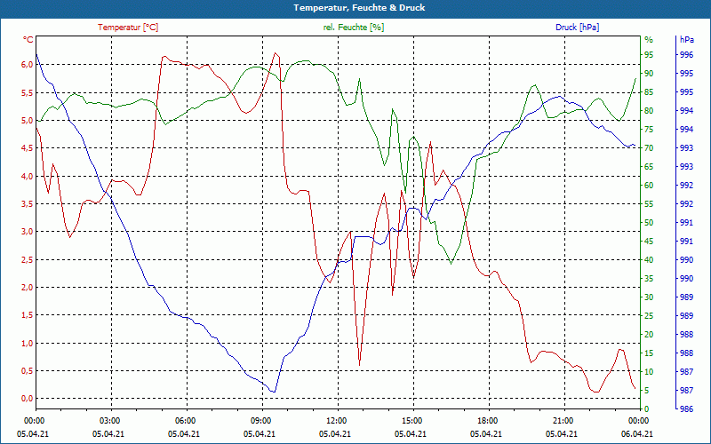This screenshot has width=711, height=444.
Task: Select the green humidity axis value 30
Action: point(649,297)
